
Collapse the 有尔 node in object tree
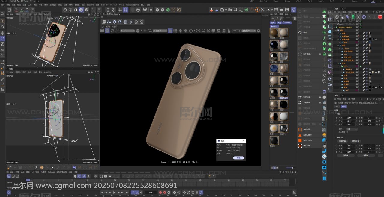pos(340,66)
